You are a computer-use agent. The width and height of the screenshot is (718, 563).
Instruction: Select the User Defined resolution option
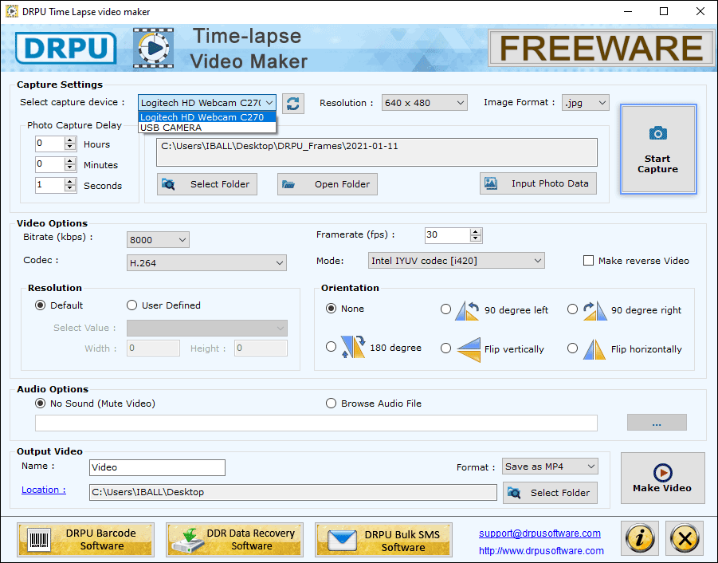click(x=131, y=305)
